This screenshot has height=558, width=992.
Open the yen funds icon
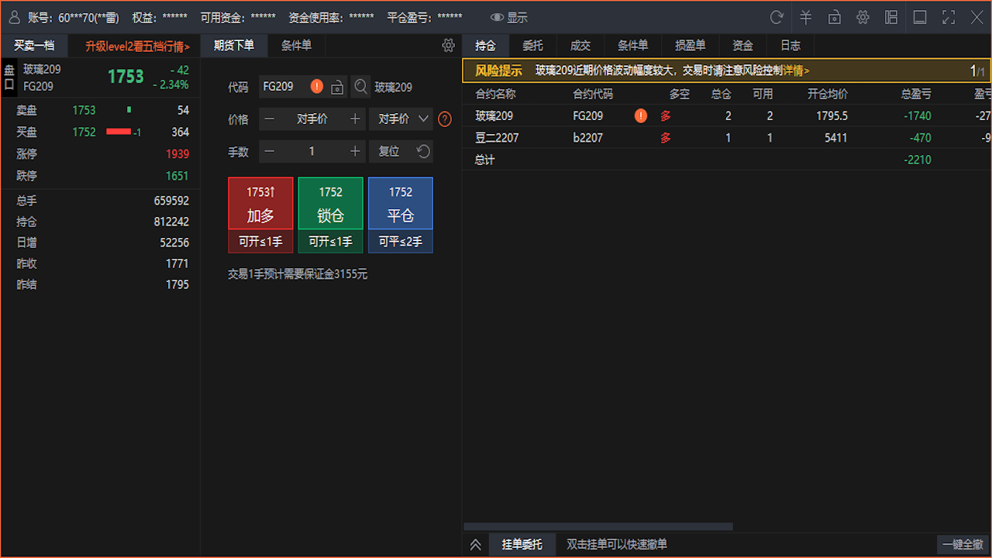coord(806,17)
